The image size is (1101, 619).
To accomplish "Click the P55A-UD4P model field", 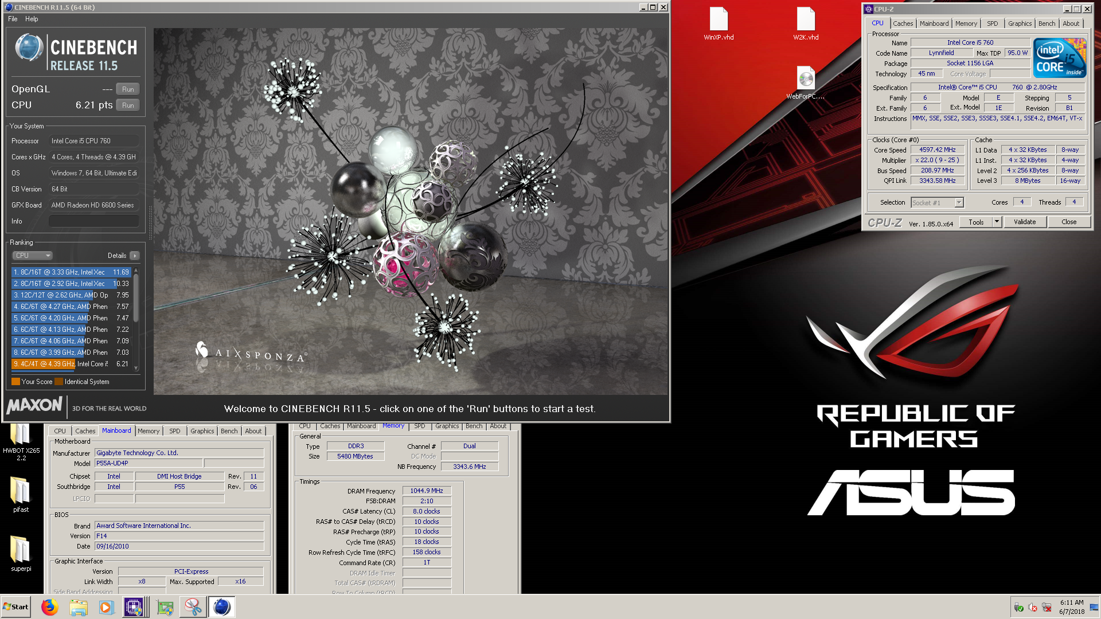I will (x=148, y=463).
